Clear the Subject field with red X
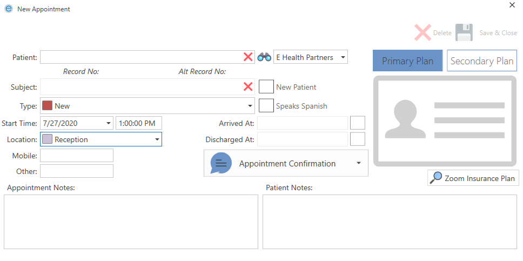This screenshot has width=523, height=261. [248, 87]
